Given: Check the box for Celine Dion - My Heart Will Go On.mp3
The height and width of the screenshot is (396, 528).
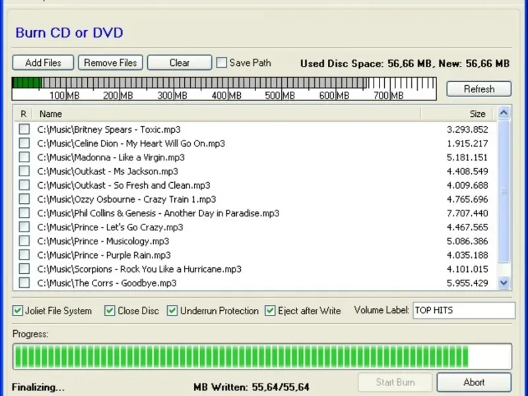Looking at the screenshot, I should coord(24,143).
